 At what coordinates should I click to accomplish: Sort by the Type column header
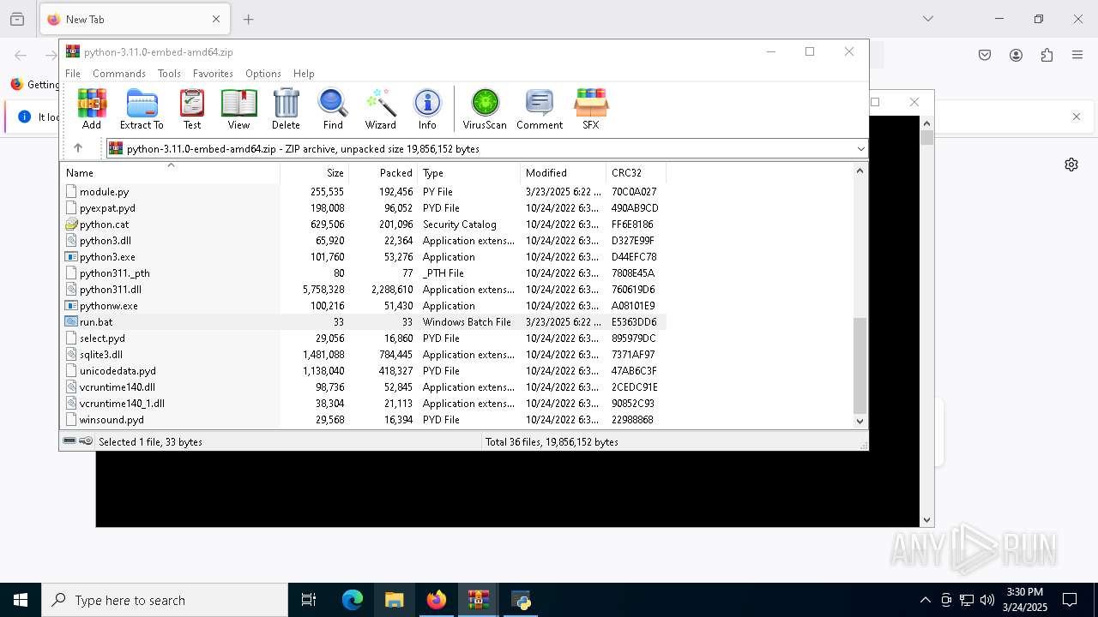469,172
